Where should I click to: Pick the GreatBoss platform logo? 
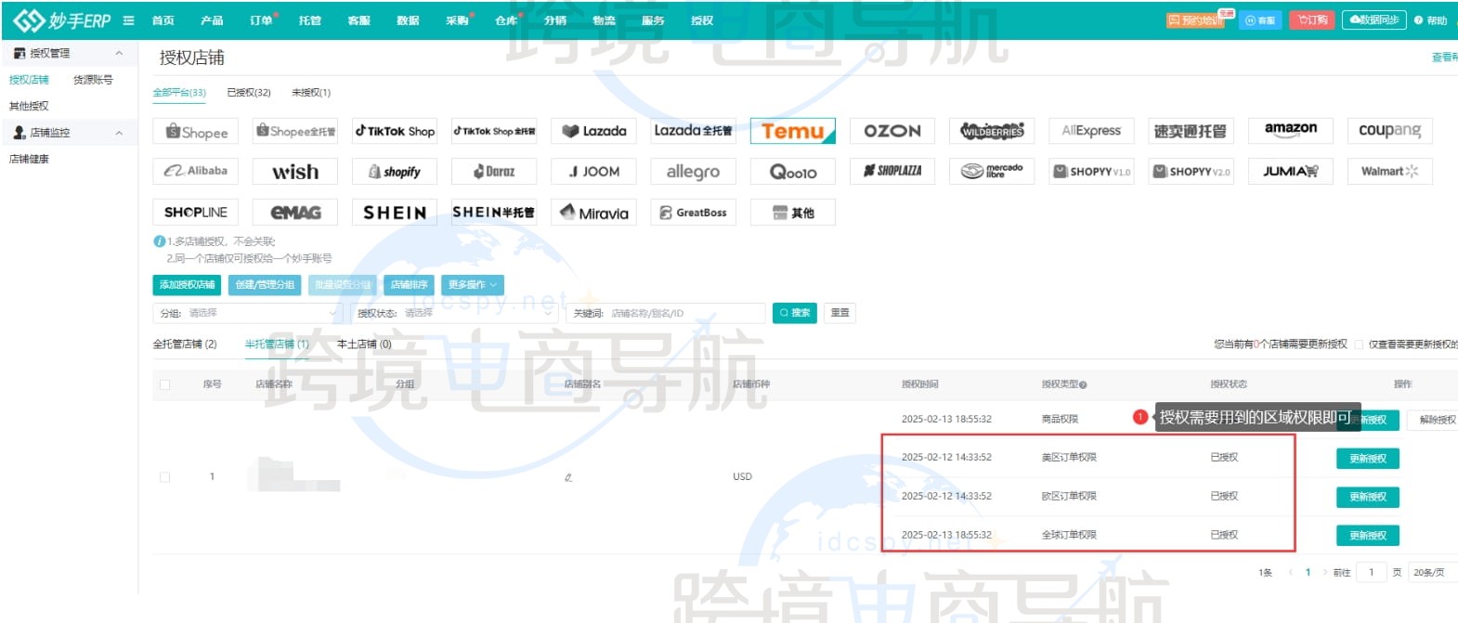tap(693, 213)
